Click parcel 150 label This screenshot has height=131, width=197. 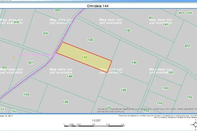pos(26,94)
